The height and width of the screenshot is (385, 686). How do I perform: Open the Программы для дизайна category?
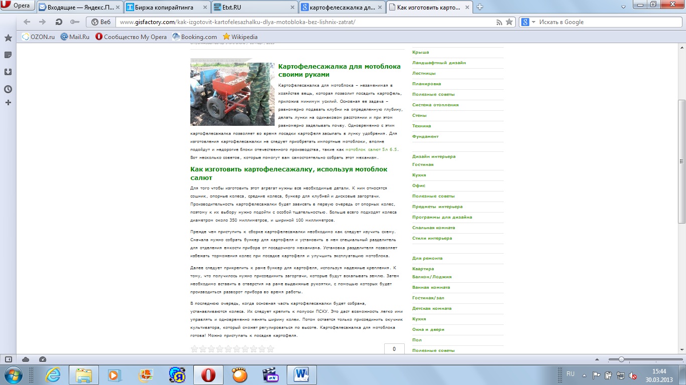point(442,217)
